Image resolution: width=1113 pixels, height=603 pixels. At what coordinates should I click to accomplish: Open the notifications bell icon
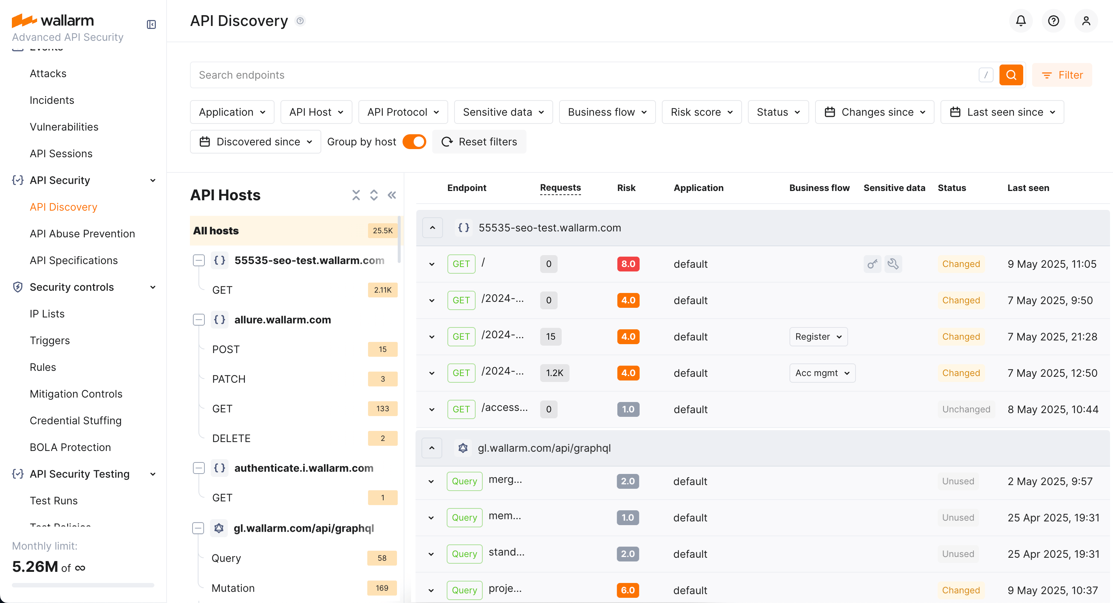point(1020,20)
